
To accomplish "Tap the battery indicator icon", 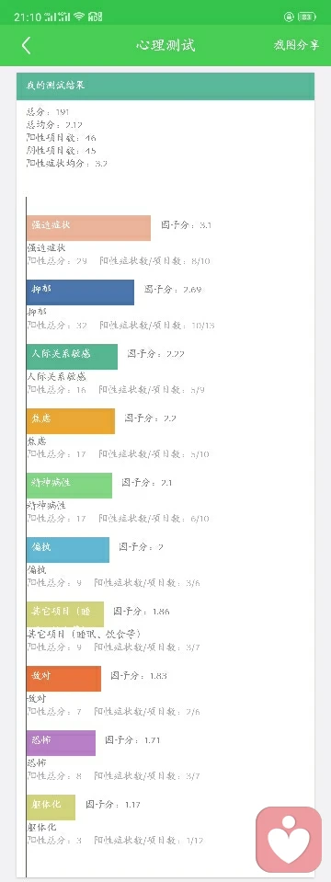I will click(x=306, y=17).
